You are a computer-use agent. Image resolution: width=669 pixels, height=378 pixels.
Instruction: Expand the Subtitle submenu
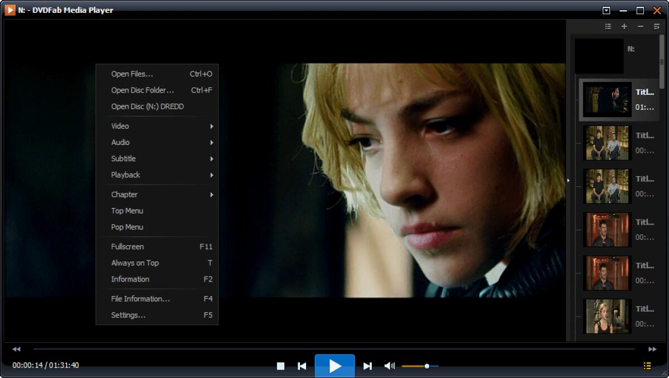[x=123, y=158]
